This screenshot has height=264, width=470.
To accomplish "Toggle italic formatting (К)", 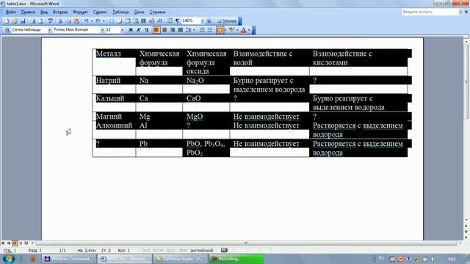I will 139,30.
